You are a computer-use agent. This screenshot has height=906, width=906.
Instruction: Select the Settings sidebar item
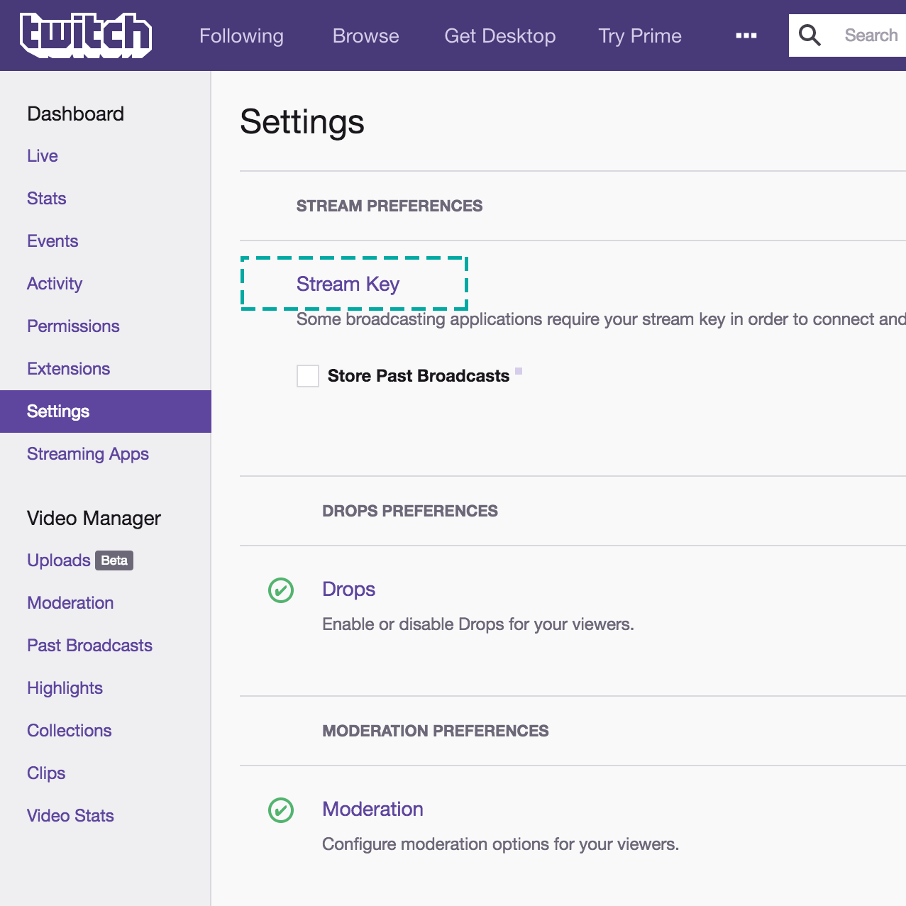click(58, 411)
